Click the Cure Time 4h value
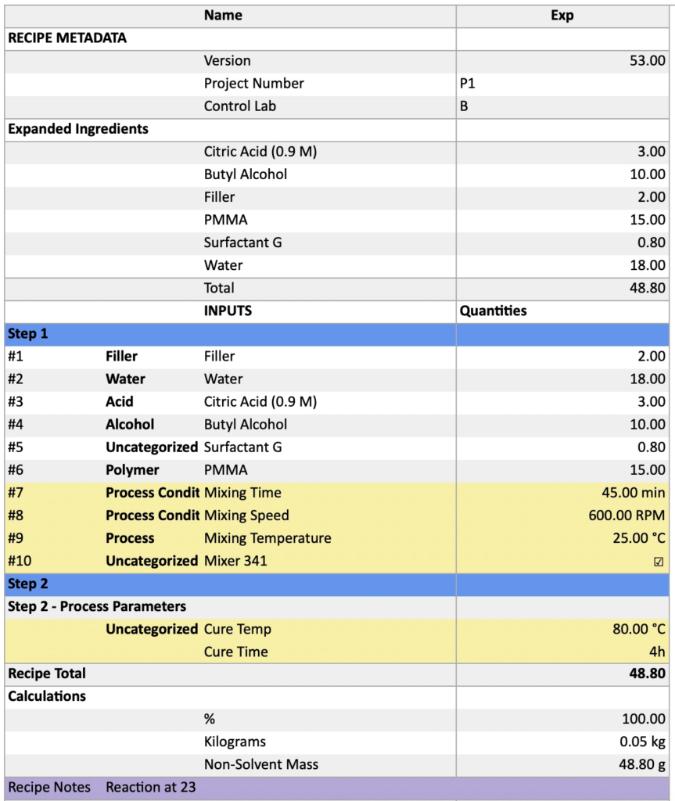The width and height of the screenshot is (675, 801). pyautogui.click(x=656, y=652)
